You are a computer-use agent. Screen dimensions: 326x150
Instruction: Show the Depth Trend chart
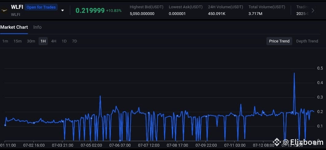[x=307, y=41]
